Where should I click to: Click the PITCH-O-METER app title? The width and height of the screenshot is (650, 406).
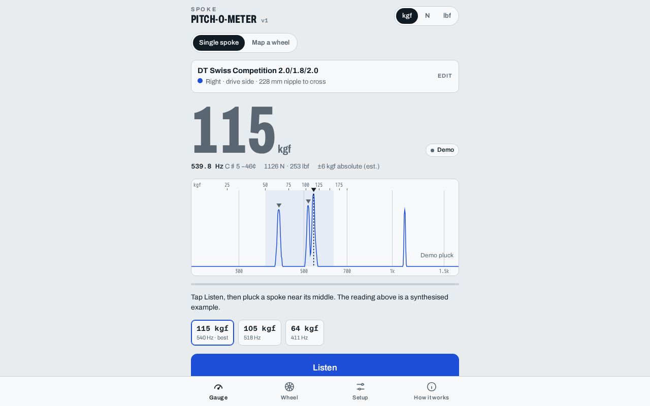click(x=224, y=19)
